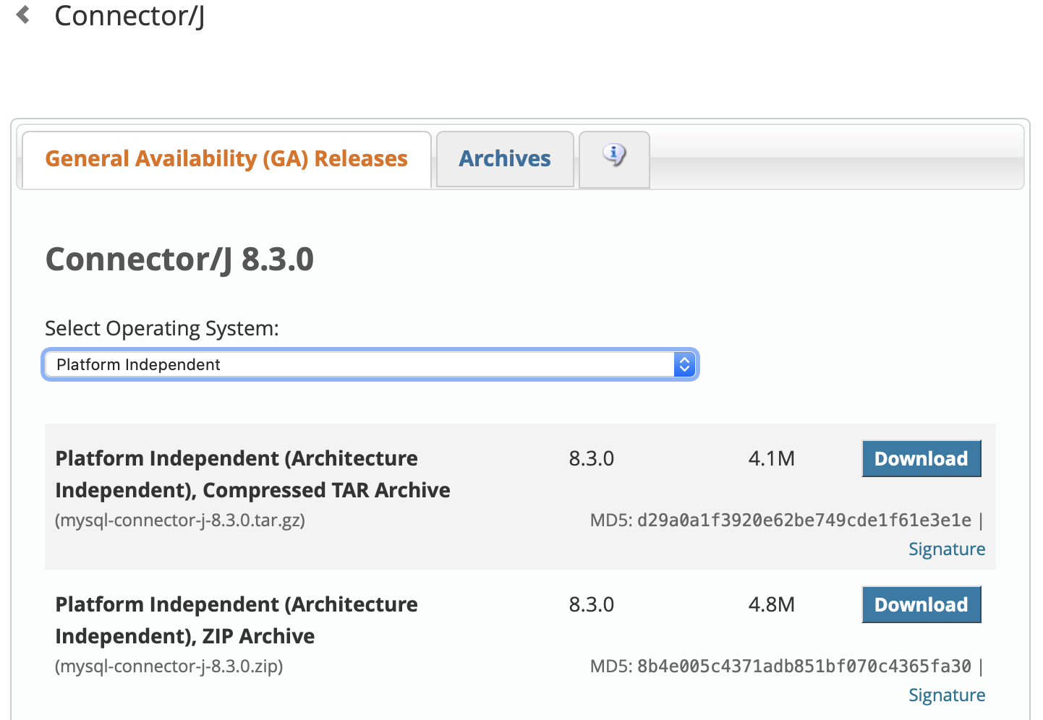Open the Signature link for the tar.gz file

coord(946,549)
